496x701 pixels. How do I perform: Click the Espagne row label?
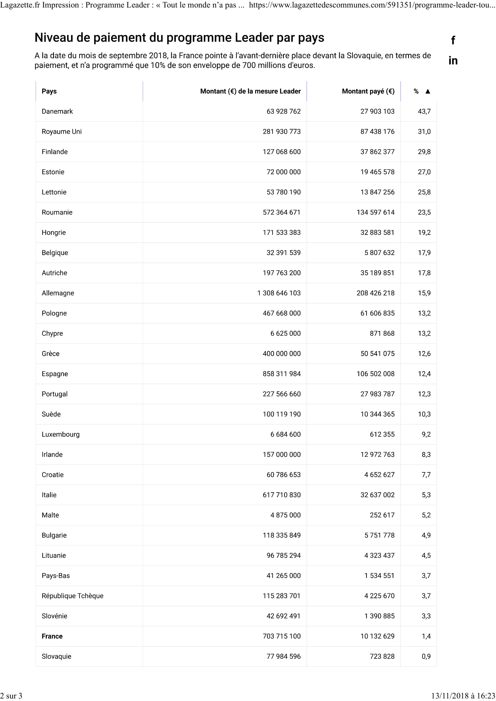(x=55, y=374)
